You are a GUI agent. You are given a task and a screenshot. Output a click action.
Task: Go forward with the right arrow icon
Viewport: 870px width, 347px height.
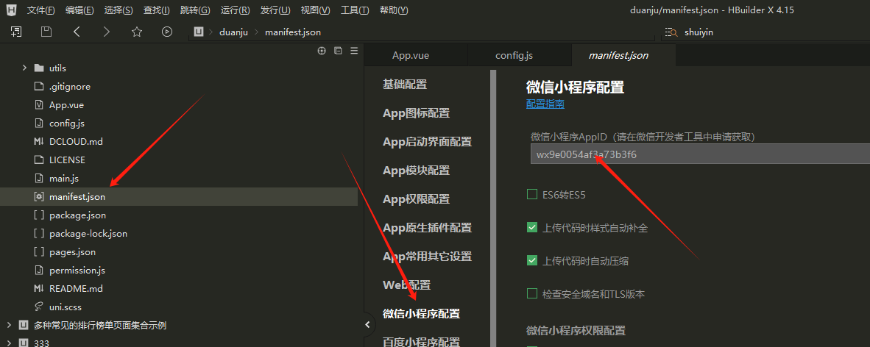pyautogui.click(x=107, y=32)
